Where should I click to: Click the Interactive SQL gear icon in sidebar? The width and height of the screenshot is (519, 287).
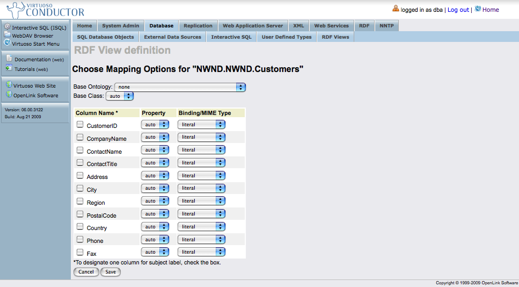pyautogui.click(x=8, y=26)
